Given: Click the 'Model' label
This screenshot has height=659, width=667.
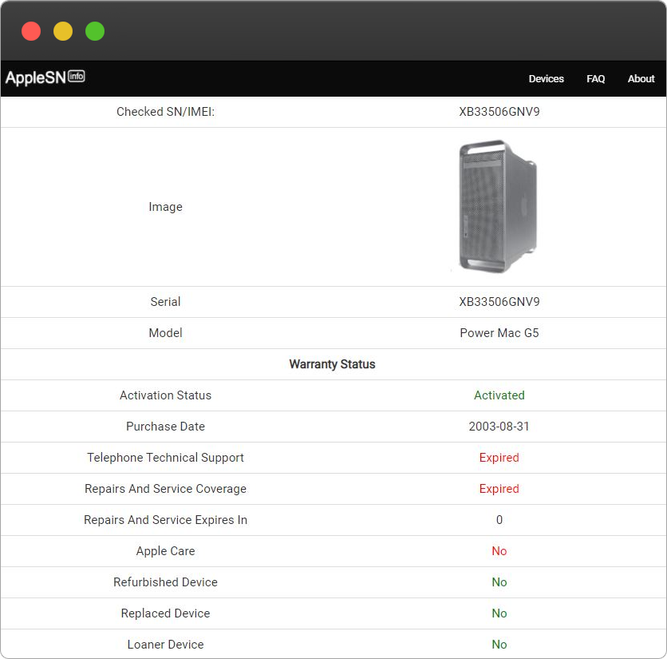Looking at the screenshot, I should coord(165,332).
